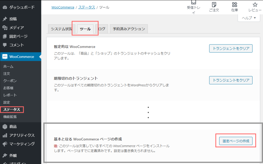This screenshot has width=263, height=164.
Task: Select ステータス in the WooCommerce submenu
Action: coord(12,110)
